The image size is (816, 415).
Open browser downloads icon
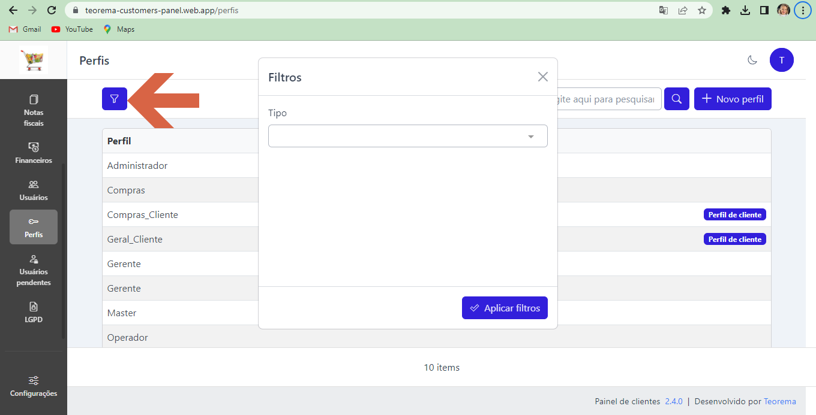[x=745, y=10]
